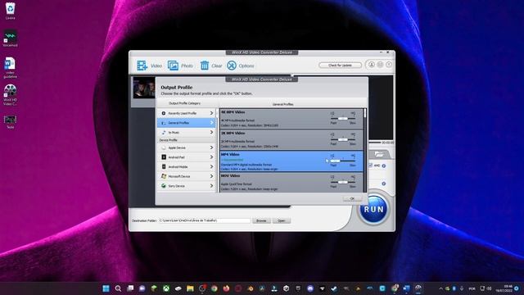The image size is (524, 295).
Task: Click 4K MP4 Video quality slider
Action: coord(342,118)
